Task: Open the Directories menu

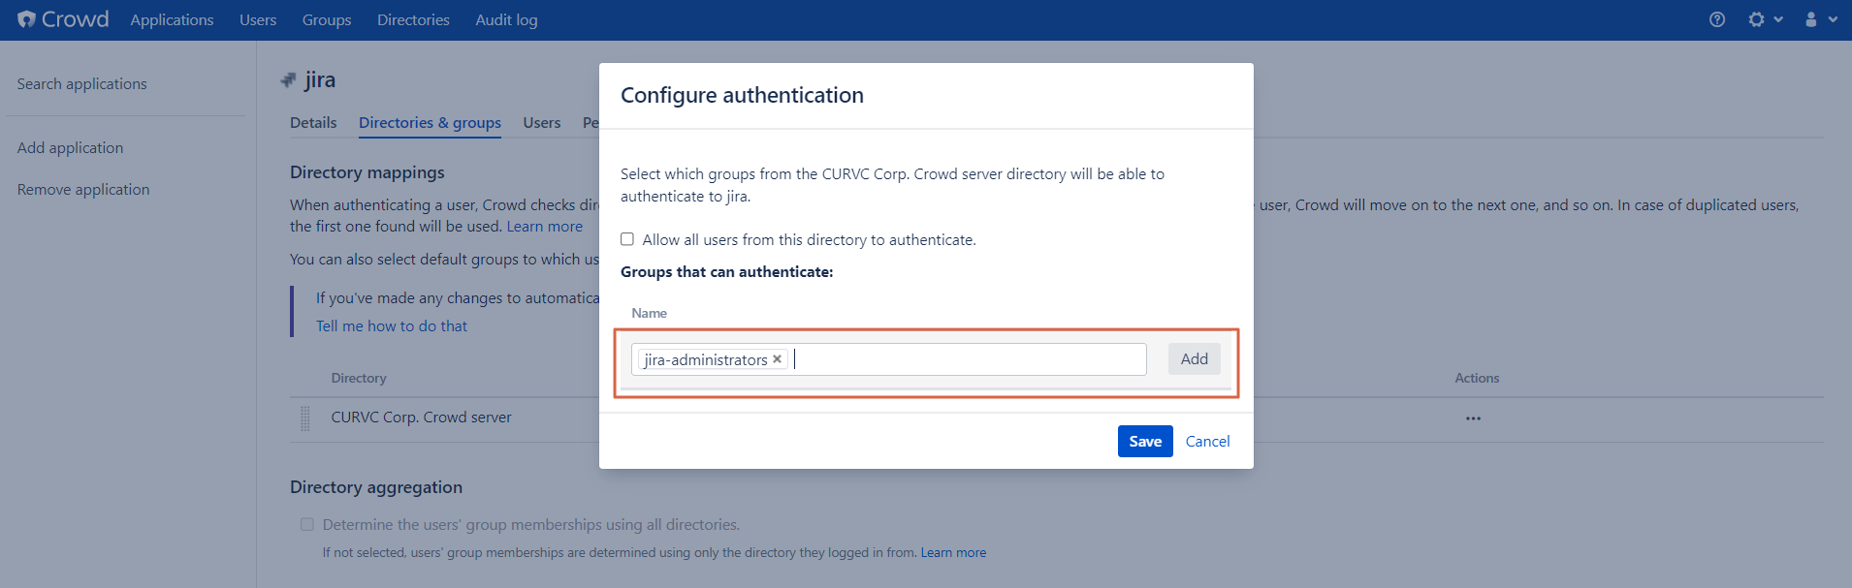Action: [413, 19]
